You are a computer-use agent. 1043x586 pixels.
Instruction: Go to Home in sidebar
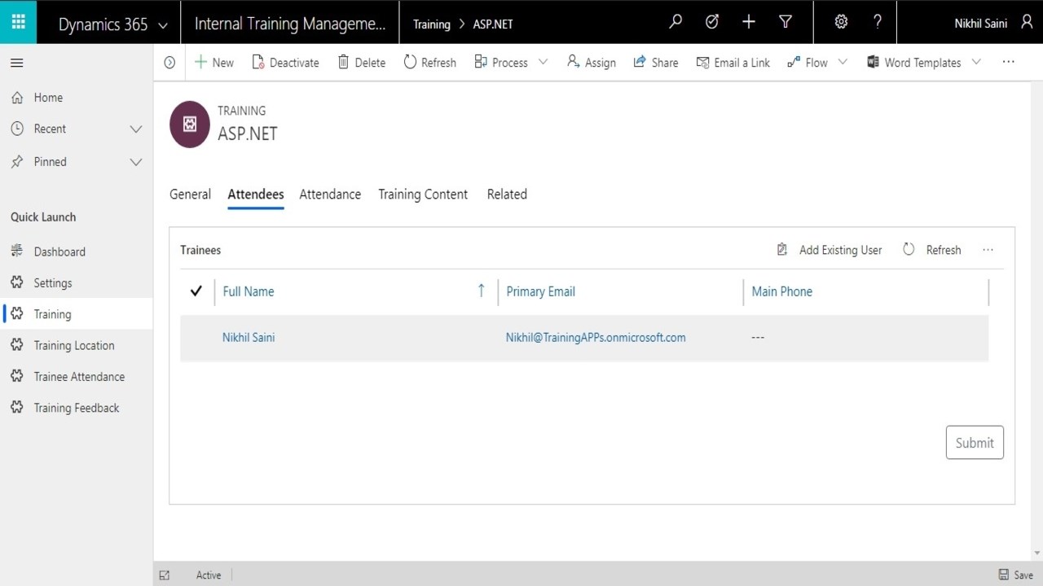click(77, 98)
